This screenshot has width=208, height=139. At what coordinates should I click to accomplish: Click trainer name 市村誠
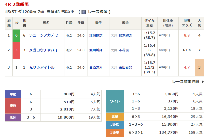coord(123,50)
